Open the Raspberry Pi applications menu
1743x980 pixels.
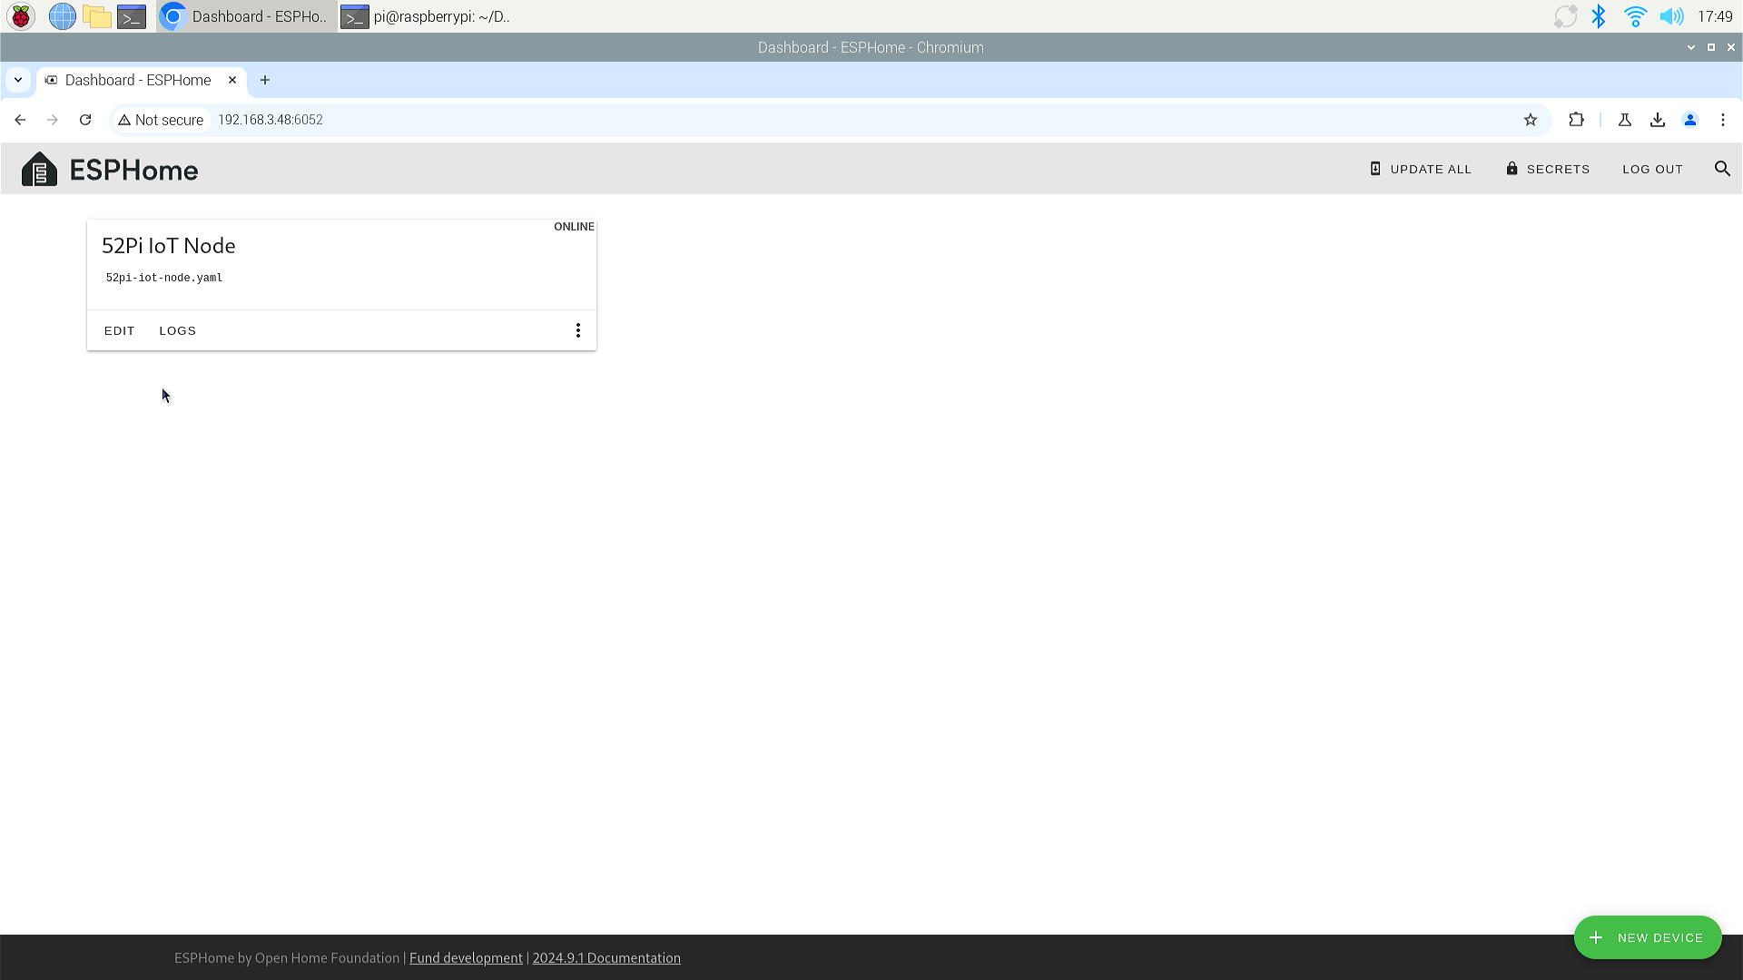point(21,16)
